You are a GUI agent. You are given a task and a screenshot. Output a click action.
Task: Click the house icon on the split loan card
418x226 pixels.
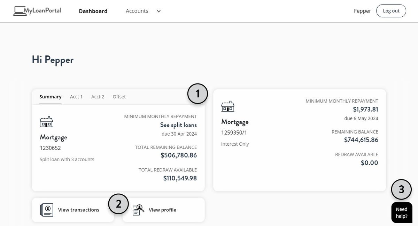[x=46, y=122]
